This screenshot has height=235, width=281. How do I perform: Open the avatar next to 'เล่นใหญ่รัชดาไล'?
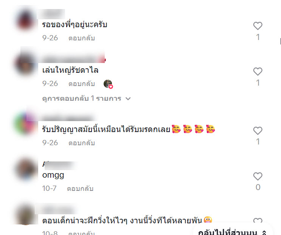point(26,65)
